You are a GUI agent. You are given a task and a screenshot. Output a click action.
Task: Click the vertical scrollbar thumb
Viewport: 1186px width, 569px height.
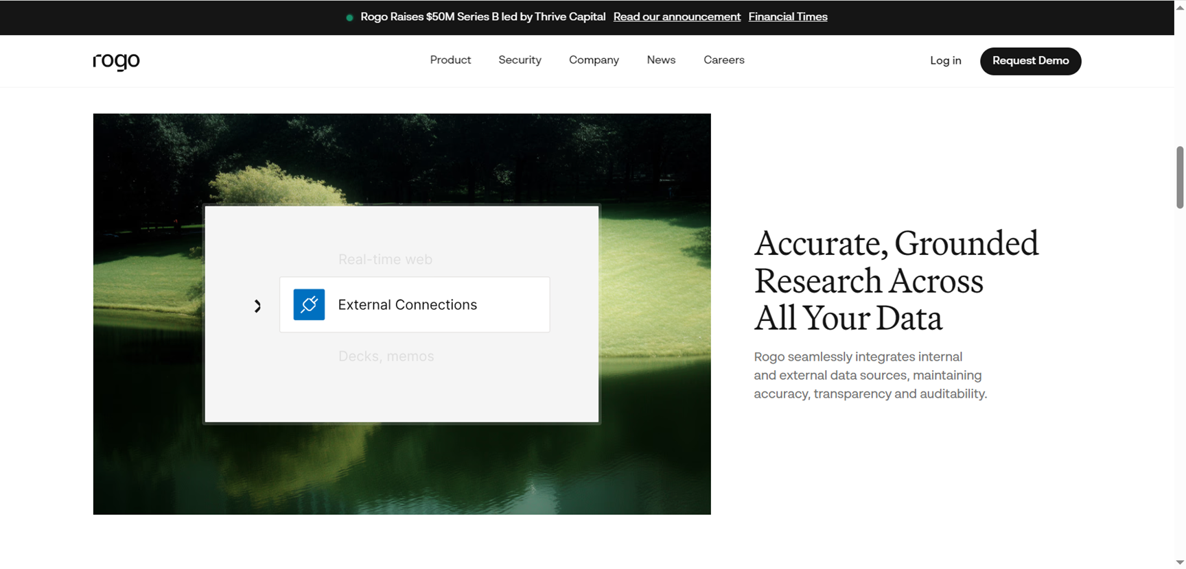pyautogui.click(x=1180, y=177)
